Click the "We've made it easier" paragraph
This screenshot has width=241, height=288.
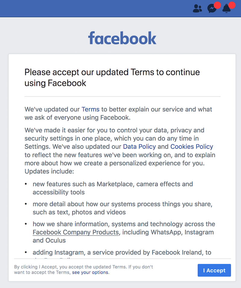(x=120, y=151)
